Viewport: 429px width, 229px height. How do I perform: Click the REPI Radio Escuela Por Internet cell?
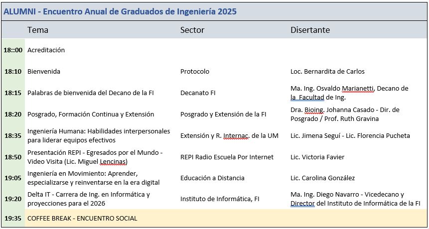(227, 157)
